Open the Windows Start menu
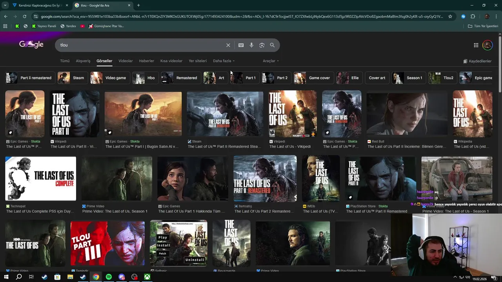The width and height of the screenshot is (502, 282). [x=6, y=277]
